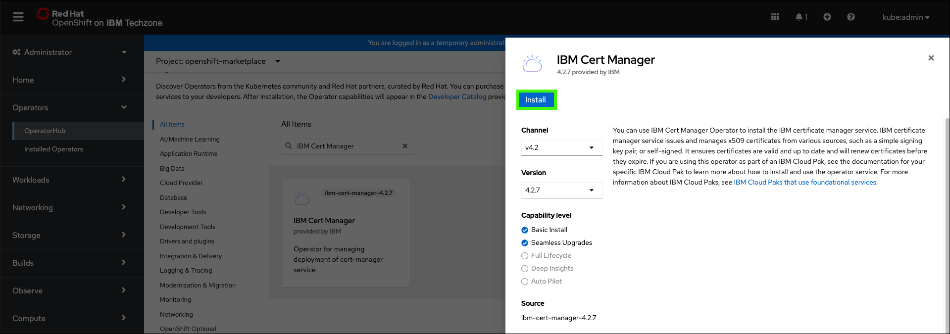Clear the IBM Cert Manager search text
This screenshot has width=950, height=334.
point(405,146)
